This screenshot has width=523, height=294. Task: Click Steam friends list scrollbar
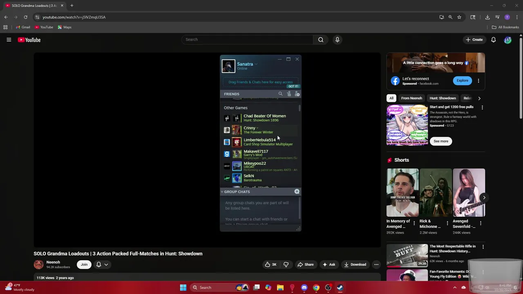pyautogui.click(x=299, y=108)
